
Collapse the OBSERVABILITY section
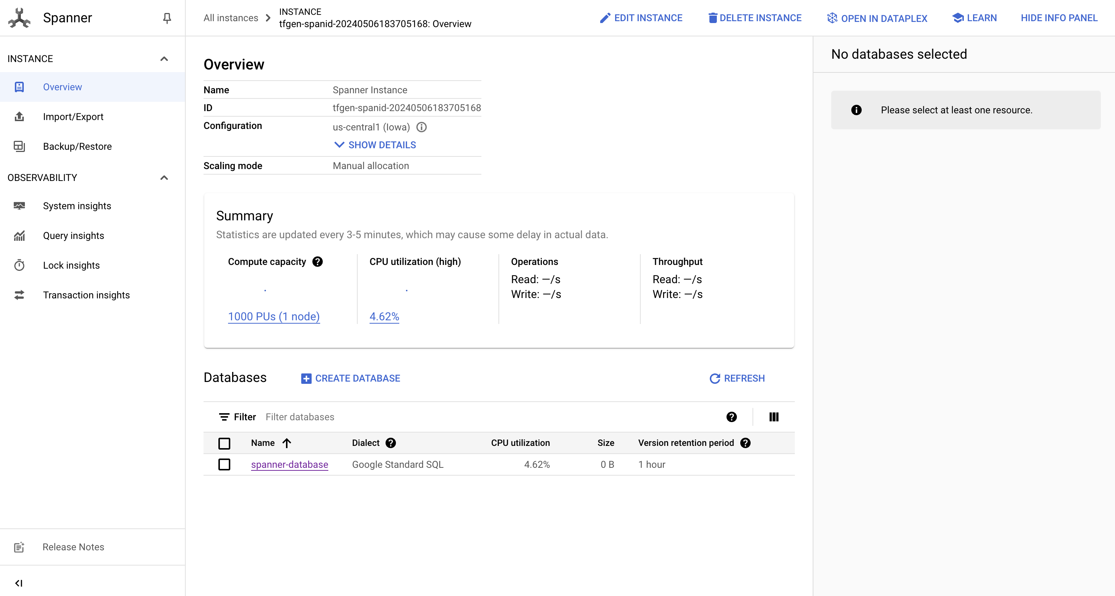[x=164, y=178]
